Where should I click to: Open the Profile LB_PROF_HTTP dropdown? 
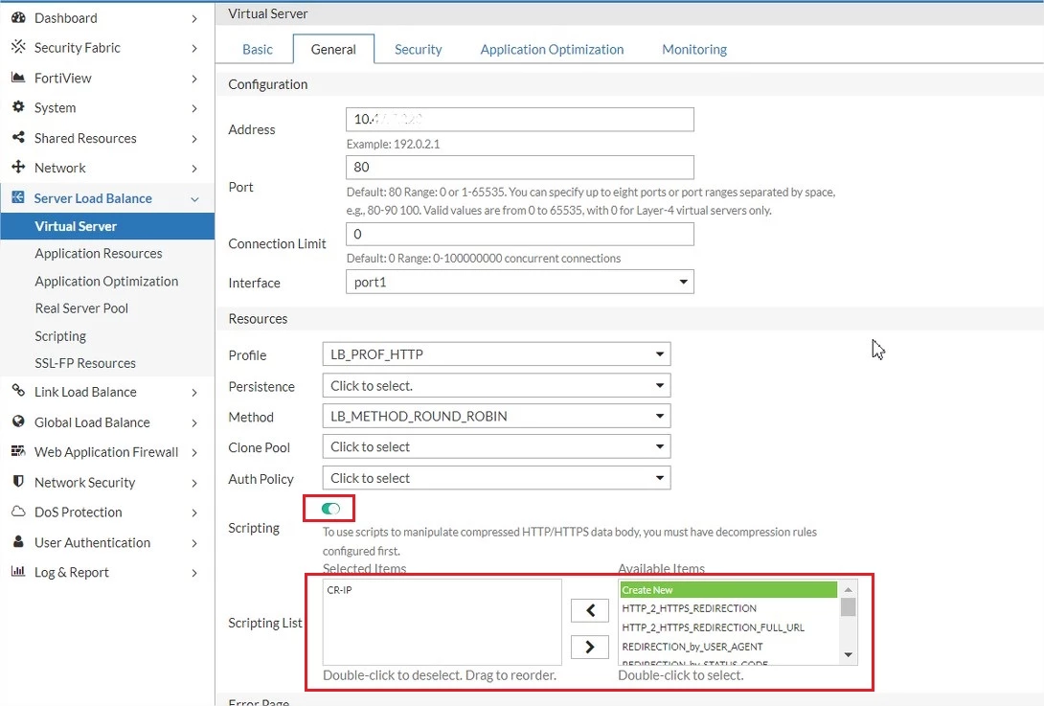pyautogui.click(x=497, y=354)
